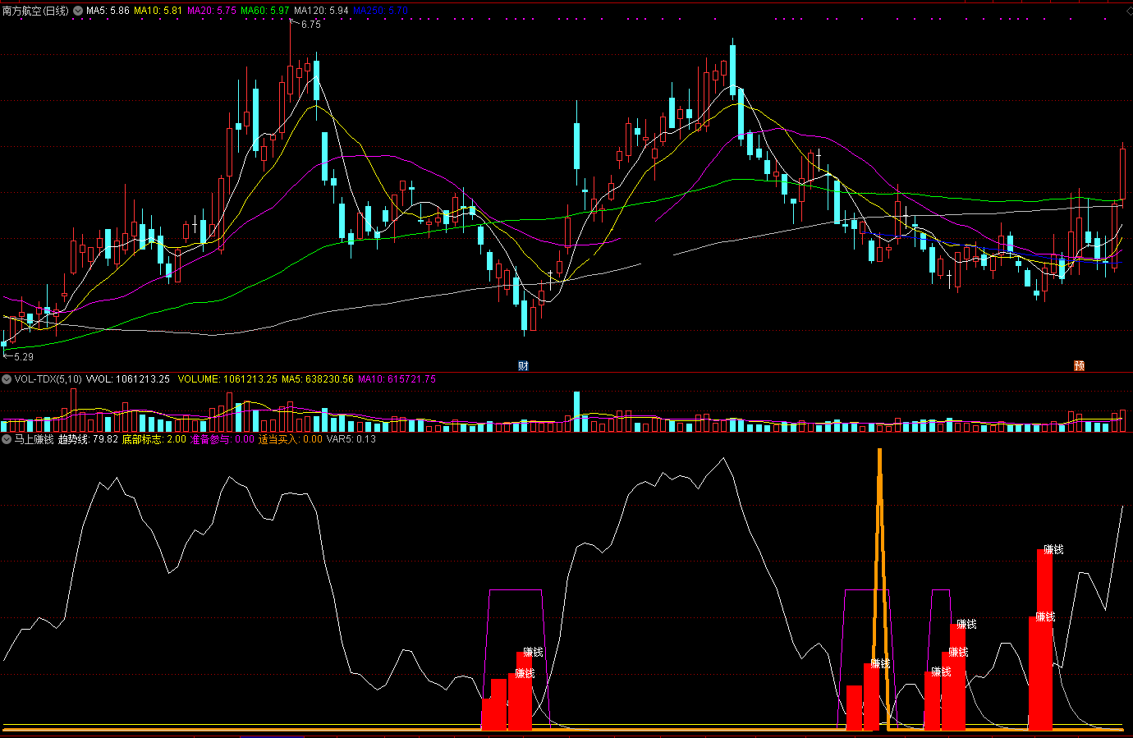Click the 趋势线: 79.82 value

(88, 439)
